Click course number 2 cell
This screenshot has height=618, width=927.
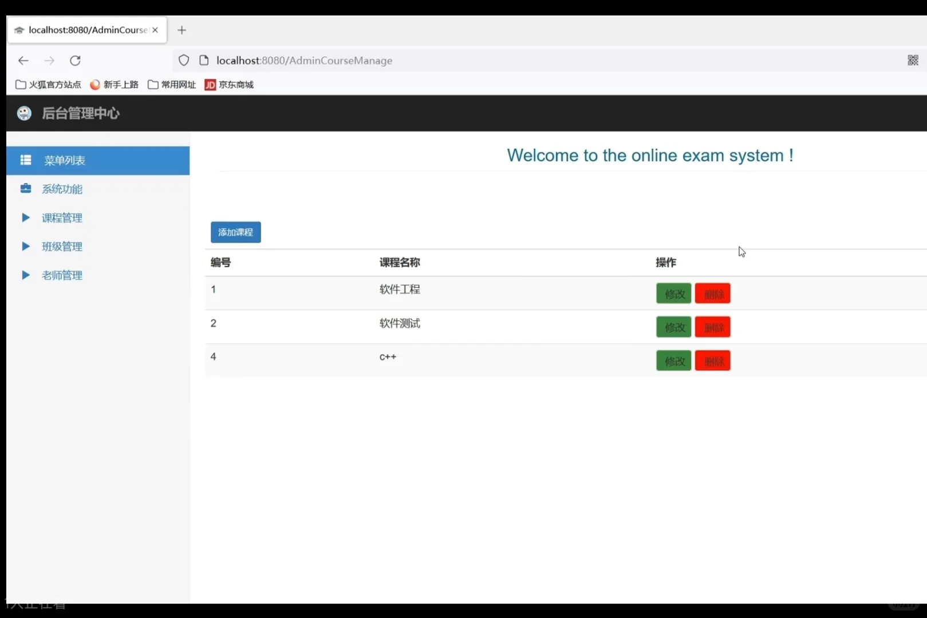tap(214, 323)
